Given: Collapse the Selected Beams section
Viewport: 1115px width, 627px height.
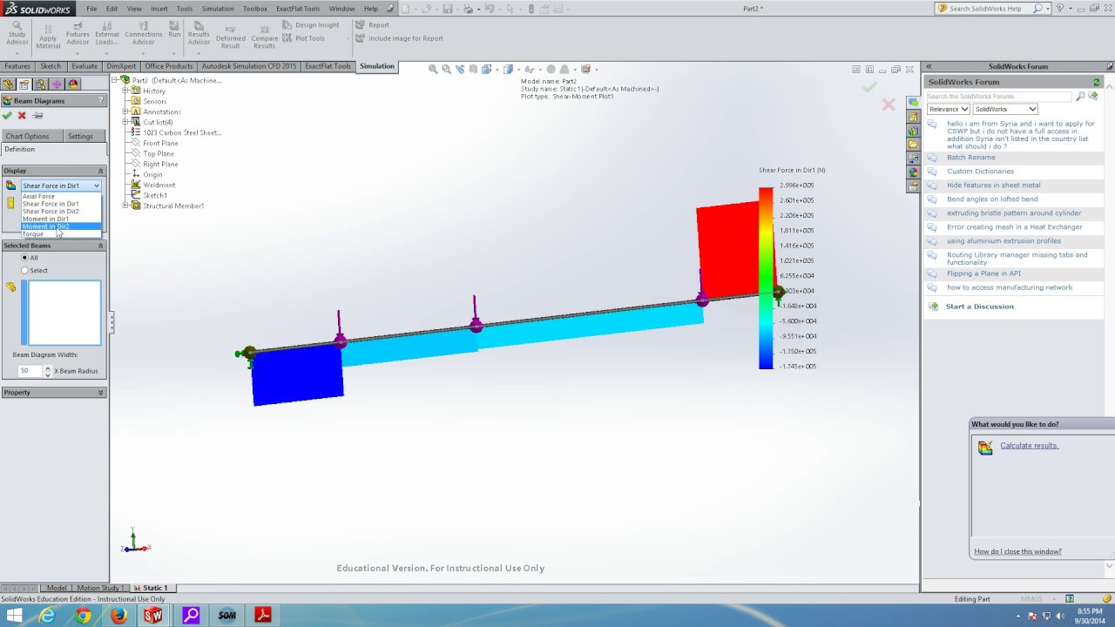Looking at the screenshot, I should coord(100,246).
